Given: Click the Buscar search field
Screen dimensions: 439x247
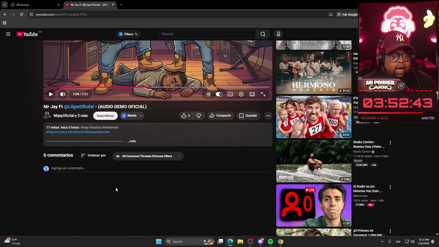Looking at the screenshot, I should click(x=207, y=34).
